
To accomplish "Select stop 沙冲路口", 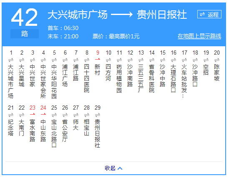I will [195, 75].
